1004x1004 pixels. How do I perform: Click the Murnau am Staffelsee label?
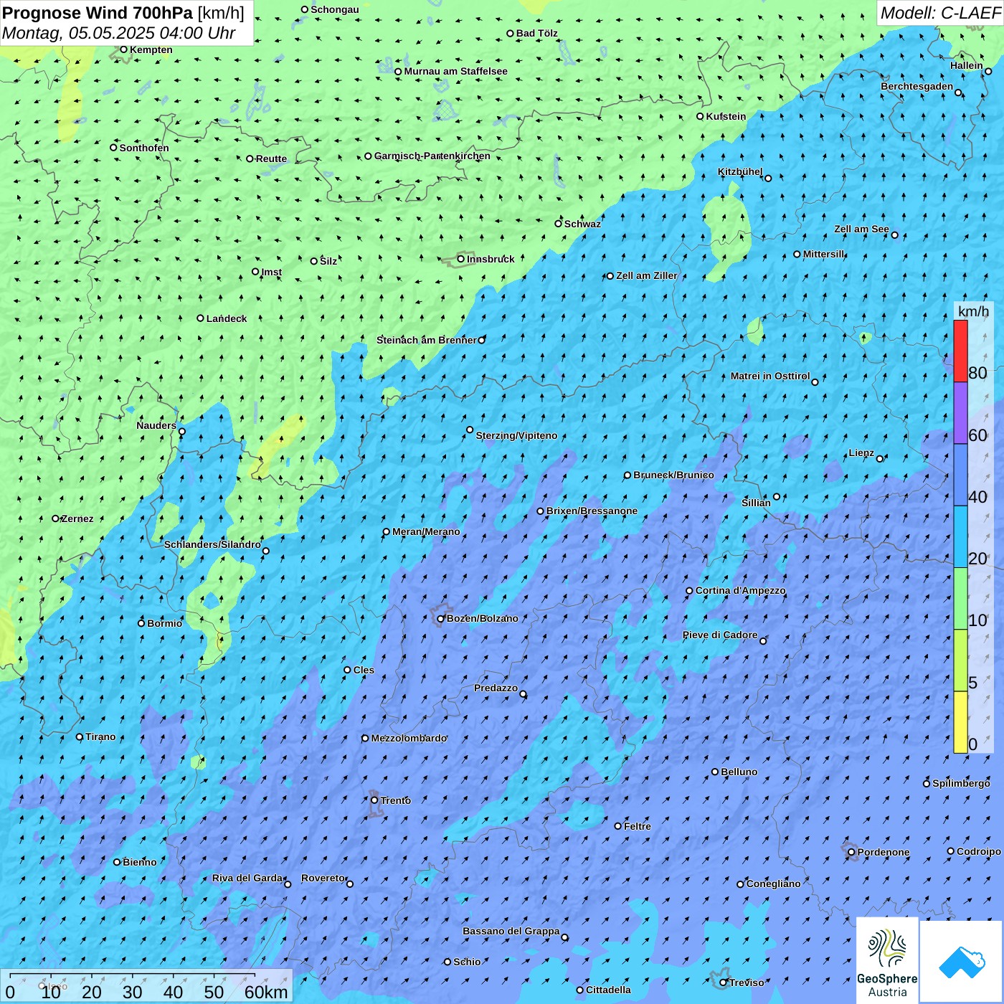click(455, 71)
